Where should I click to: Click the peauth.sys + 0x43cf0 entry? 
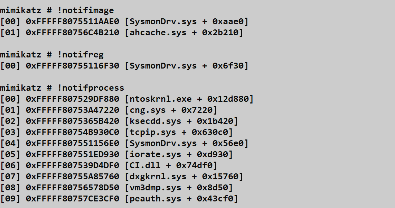click(181, 199)
